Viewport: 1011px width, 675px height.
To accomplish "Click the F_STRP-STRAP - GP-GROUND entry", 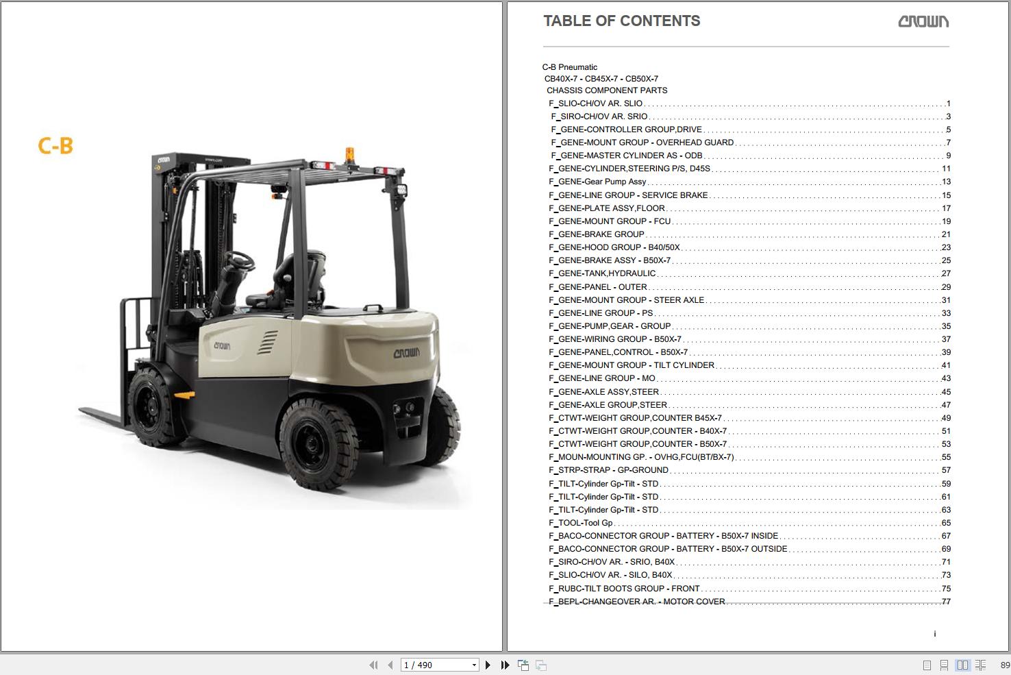I will click(x=749, y=470).
